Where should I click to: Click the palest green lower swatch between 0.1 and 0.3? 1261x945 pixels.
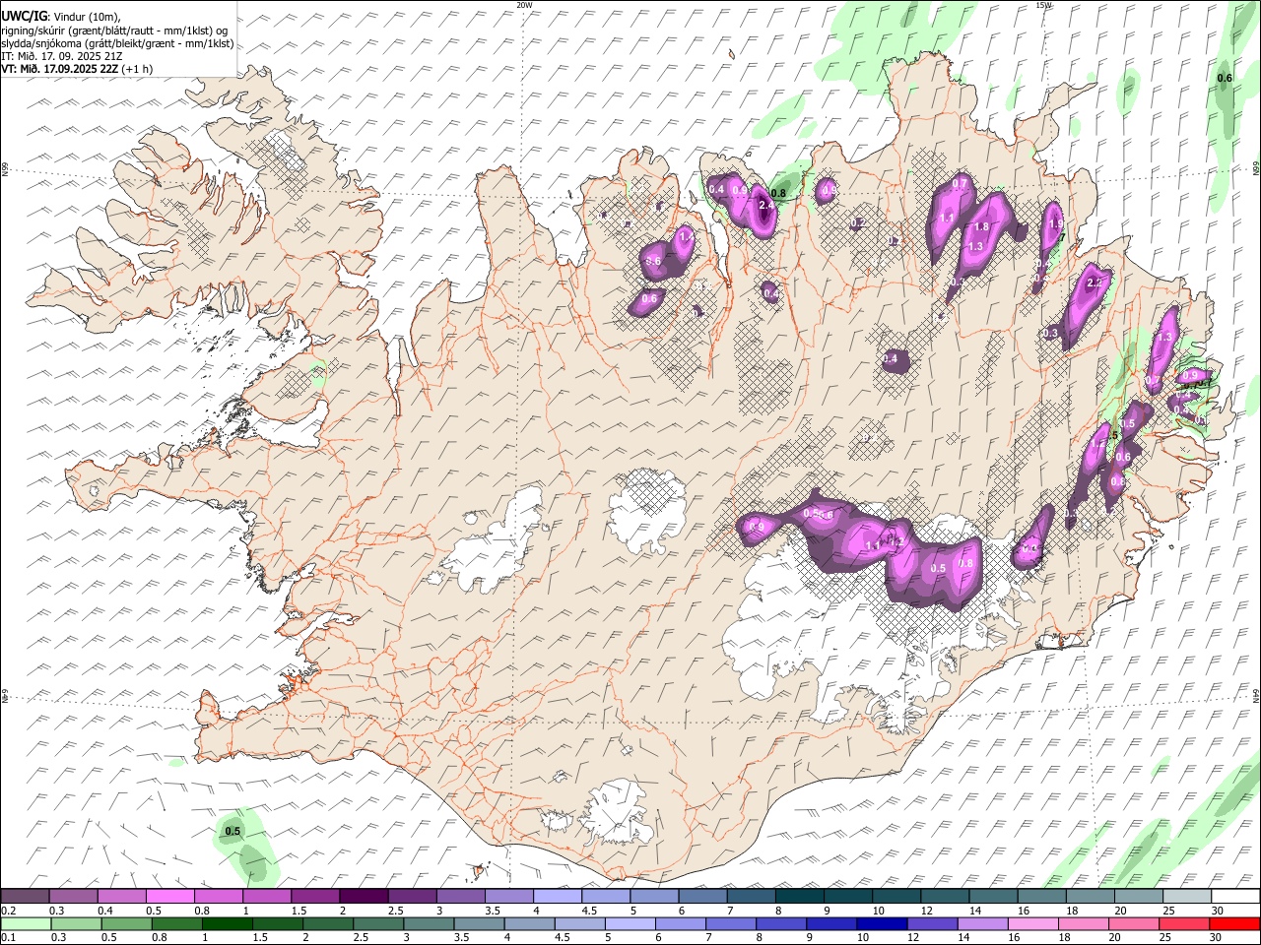click(26, 923)
